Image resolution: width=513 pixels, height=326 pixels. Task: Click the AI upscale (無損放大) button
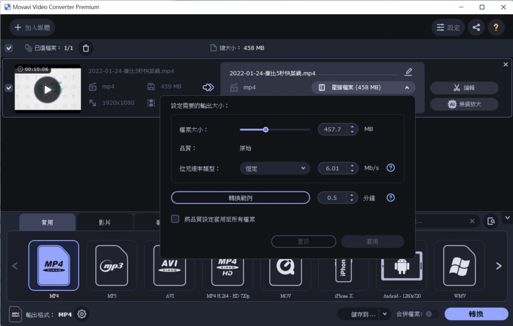tap(464, 104)
